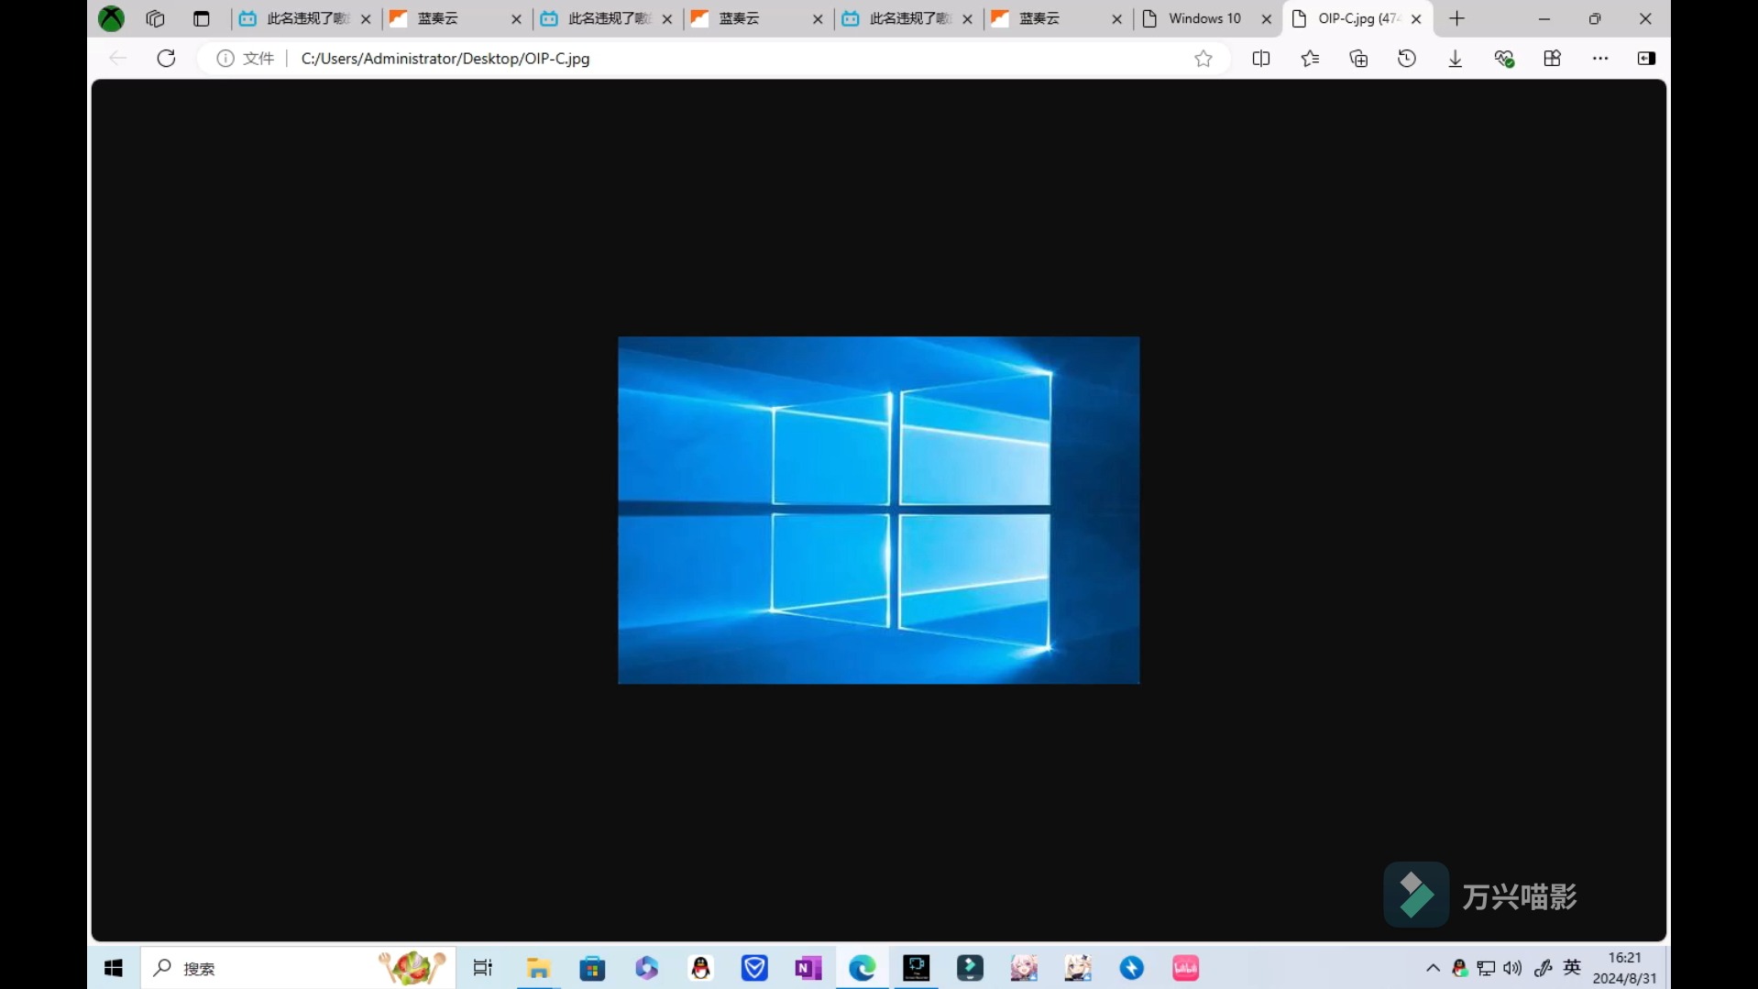
Task: Open File Explorer from taskbar
Action: coord(538,968)
